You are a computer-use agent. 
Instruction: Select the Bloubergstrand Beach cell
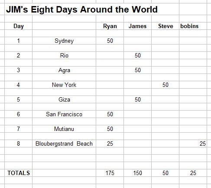coord(64,143)
